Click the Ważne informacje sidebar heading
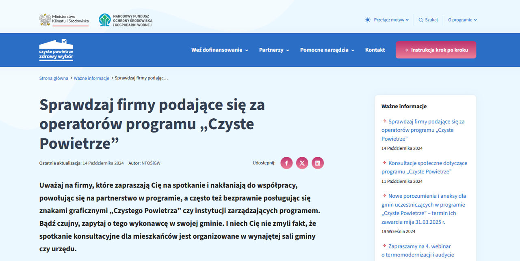 404,106
